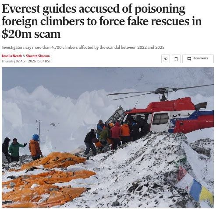The image size is (216, 209).
Task: Click the snowy ice ridge background
Action: pos(58,105)
